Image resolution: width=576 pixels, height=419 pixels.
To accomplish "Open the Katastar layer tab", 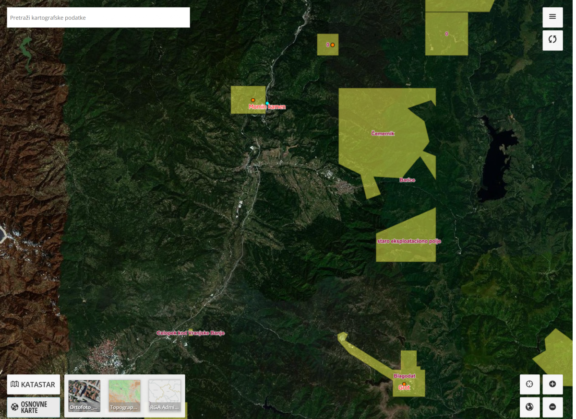I will pos(33,384).
